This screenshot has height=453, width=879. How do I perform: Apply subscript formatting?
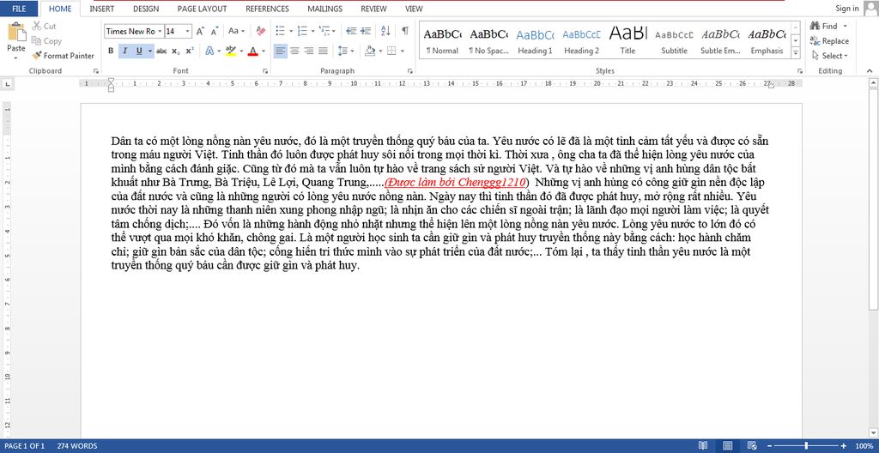(x=175, y=51)
